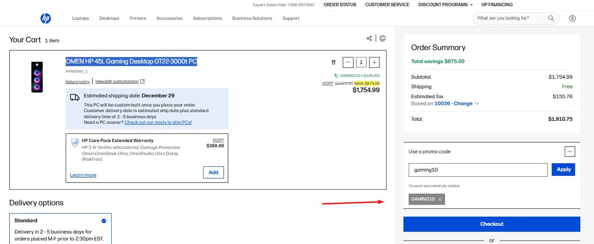
Task: Open the Subscriptions menu
Action: coord(207,18)
